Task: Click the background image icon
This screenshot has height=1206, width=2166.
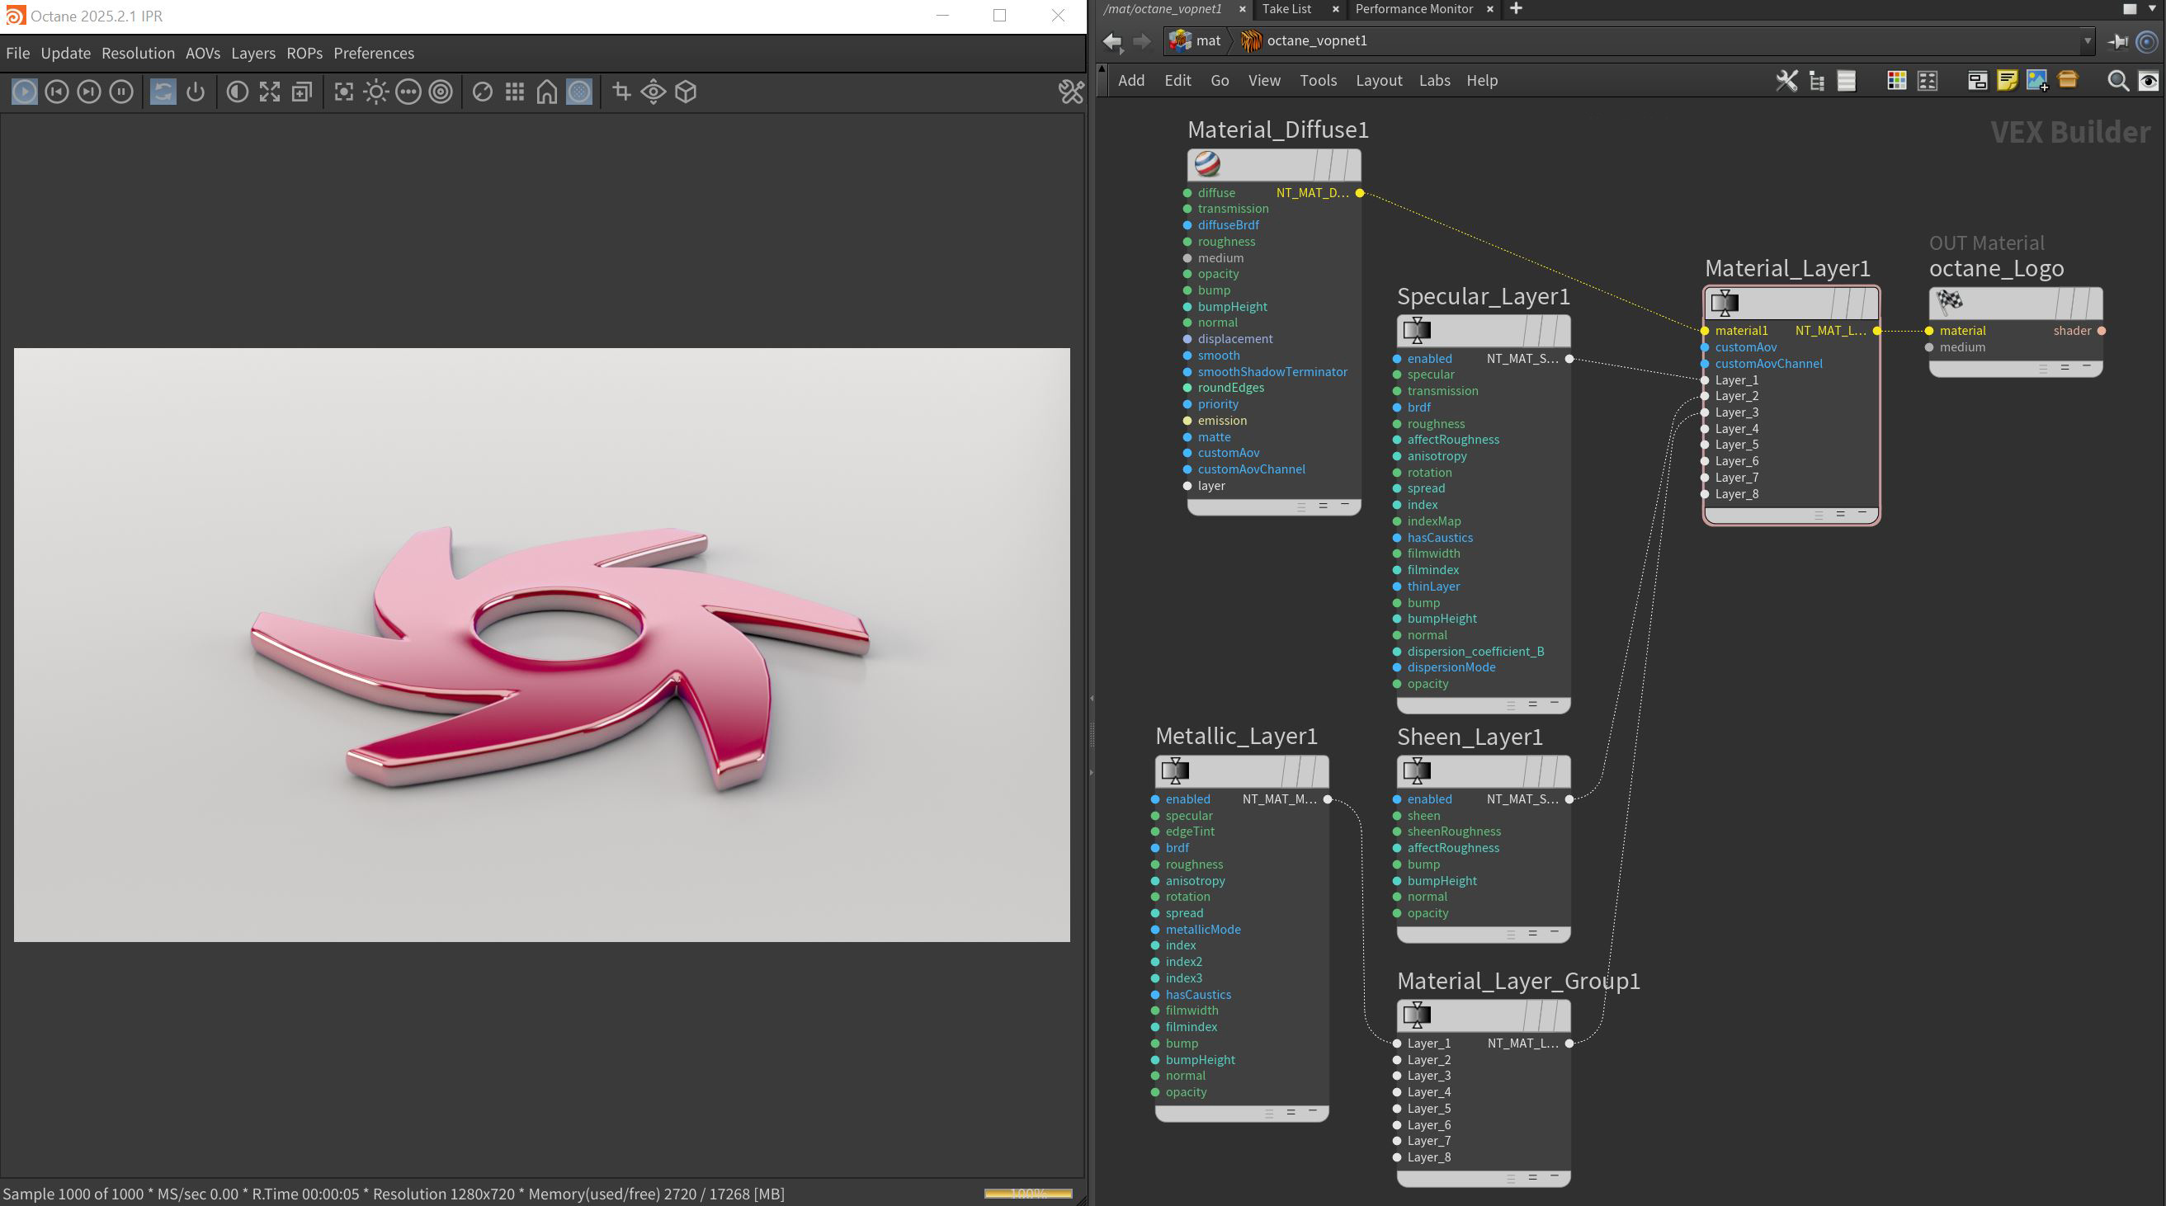Action: click(2036, 81)
